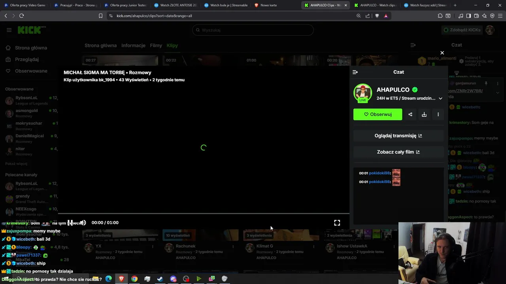Toggle the clip player fullscreen

337,223
